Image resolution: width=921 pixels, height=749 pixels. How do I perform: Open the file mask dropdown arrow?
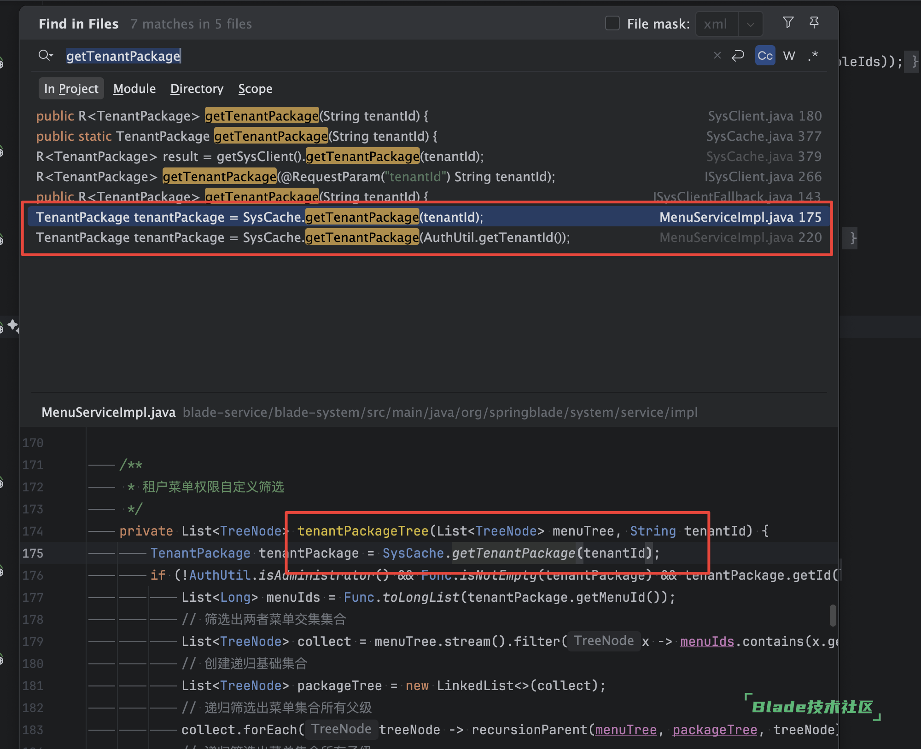tap(750, 24)
